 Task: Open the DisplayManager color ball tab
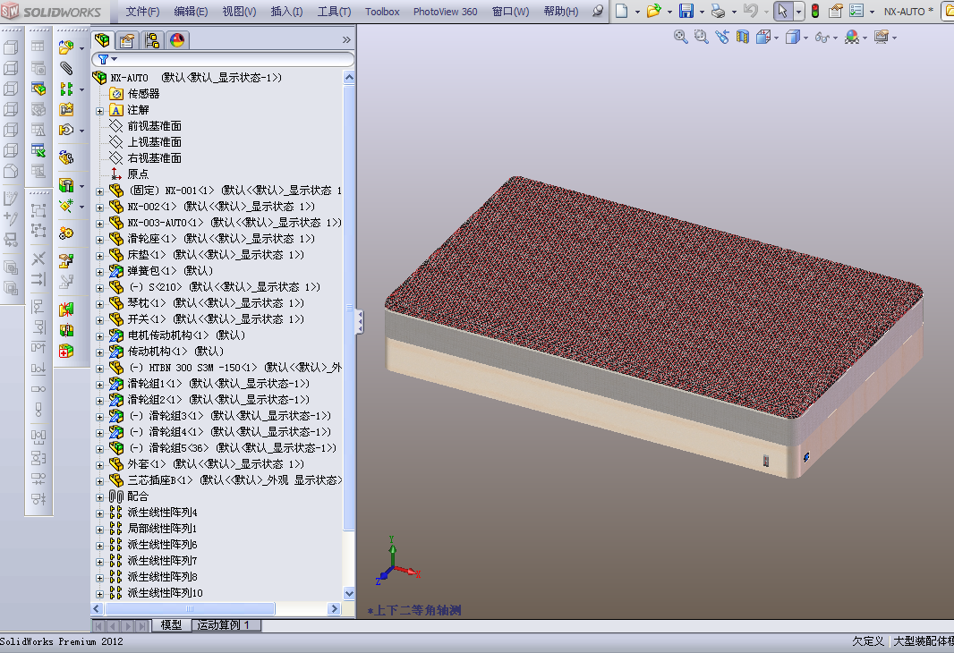coord(176,40)
